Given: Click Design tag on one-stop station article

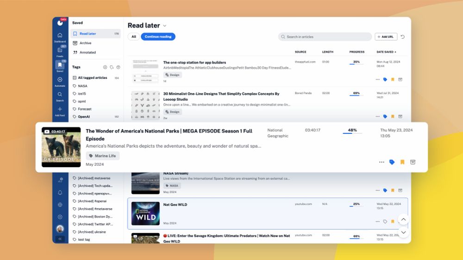Looking at the screenshot, I should click(172, 75).
